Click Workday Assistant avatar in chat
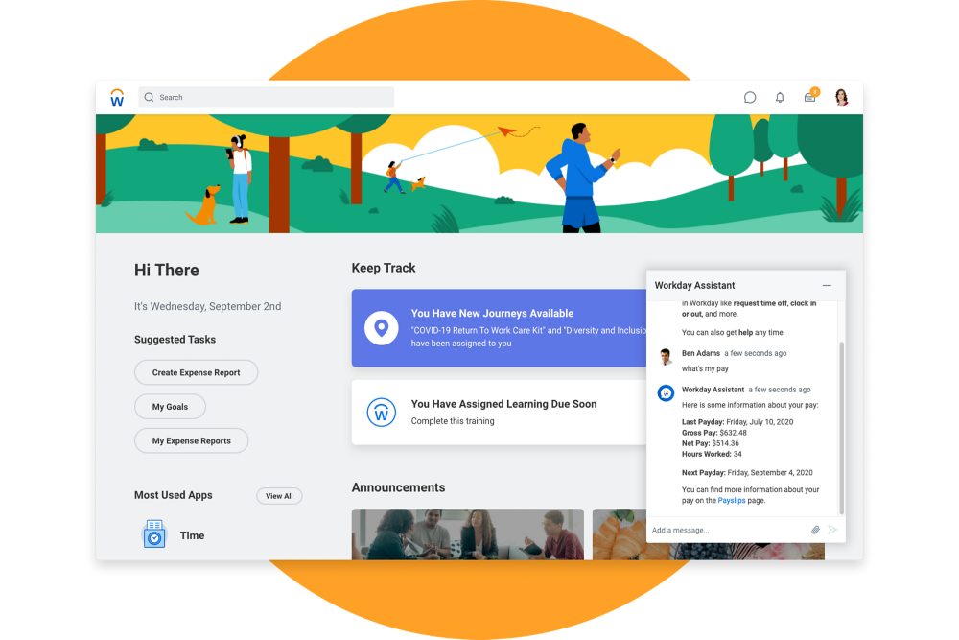Screen dimensions: 959x640 coord(666,392)
